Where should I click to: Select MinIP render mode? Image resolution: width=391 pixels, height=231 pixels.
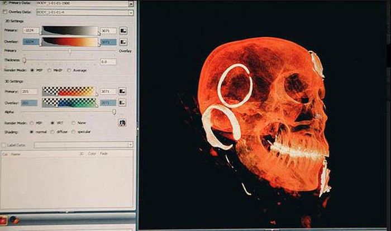(x=49, y=71)
